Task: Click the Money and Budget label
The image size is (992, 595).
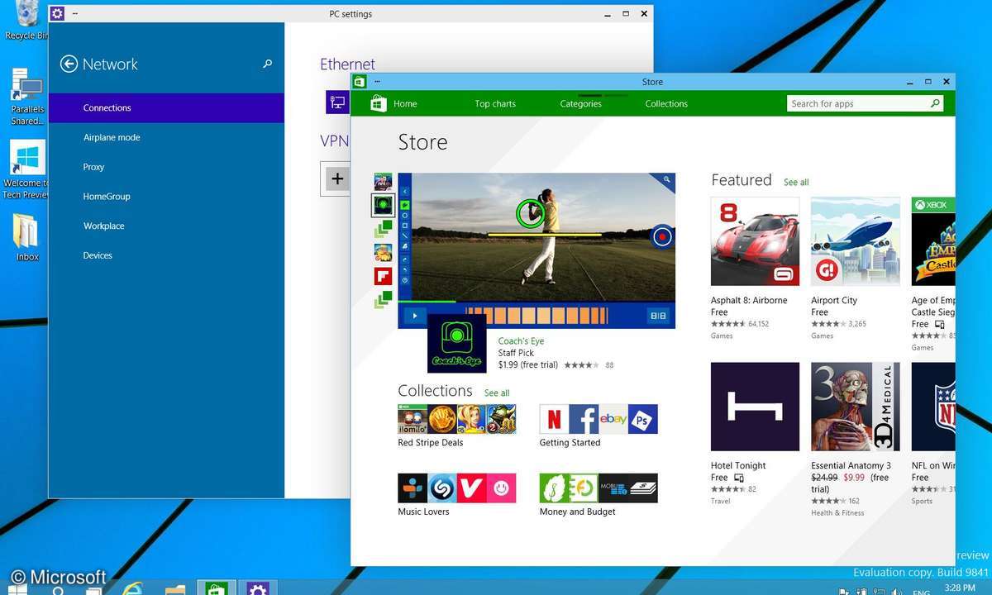Action: tap(578, 512)
